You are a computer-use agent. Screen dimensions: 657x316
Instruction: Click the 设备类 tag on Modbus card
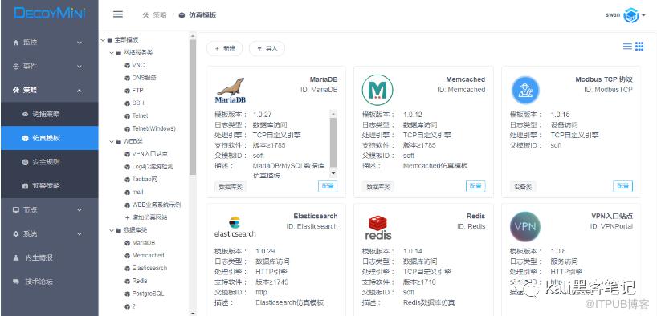tap(523, 187)
